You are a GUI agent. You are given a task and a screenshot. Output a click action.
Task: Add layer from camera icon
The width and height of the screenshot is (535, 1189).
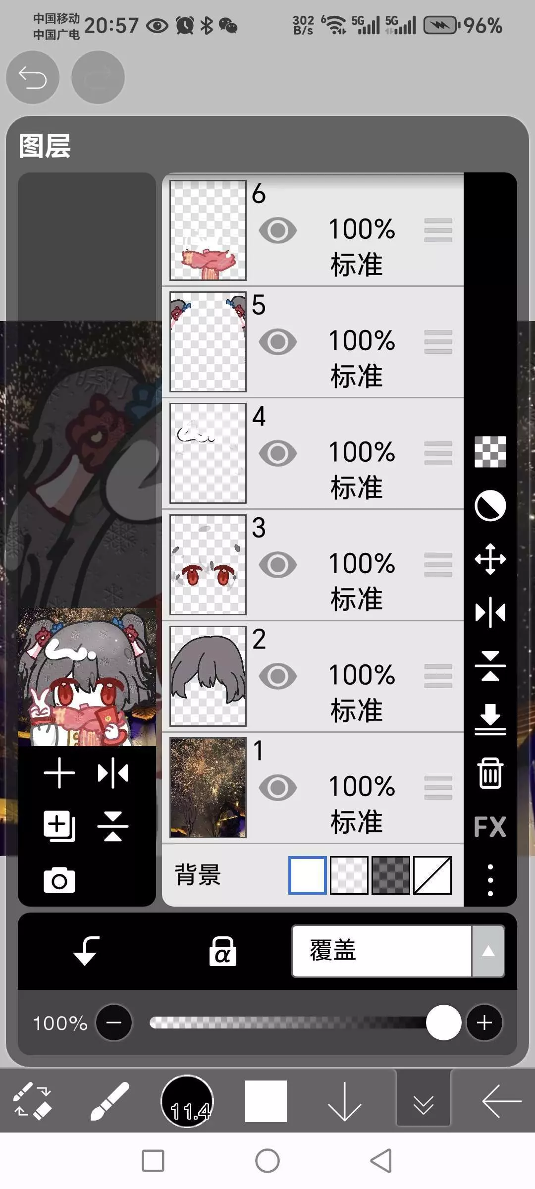59,880
